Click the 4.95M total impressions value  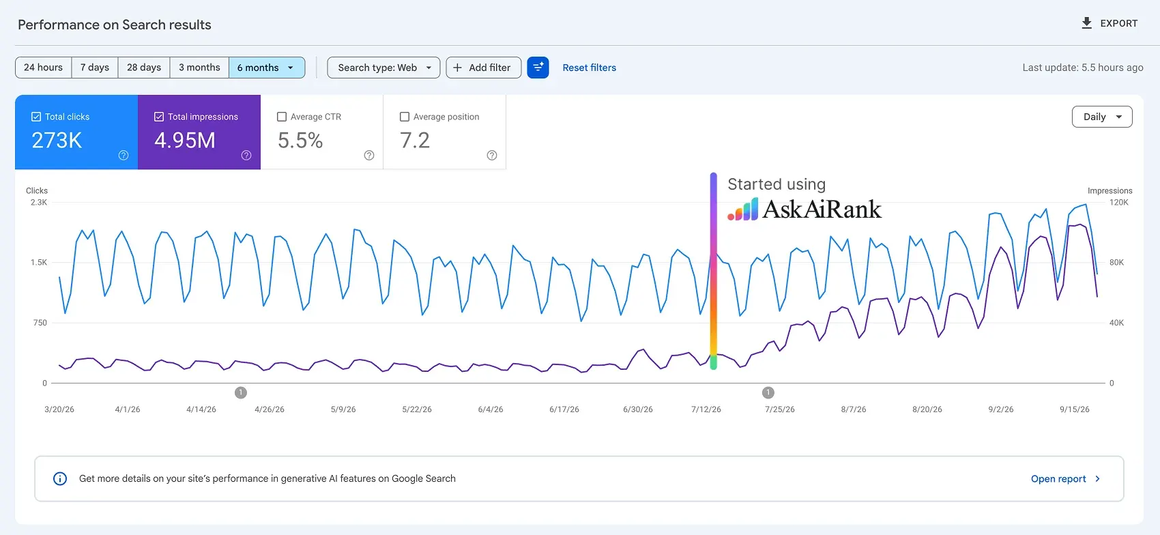coord(185,141)
